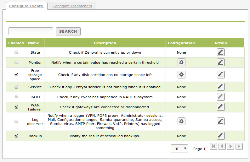
Task: Go to the next page
Action: pos(231,146)
